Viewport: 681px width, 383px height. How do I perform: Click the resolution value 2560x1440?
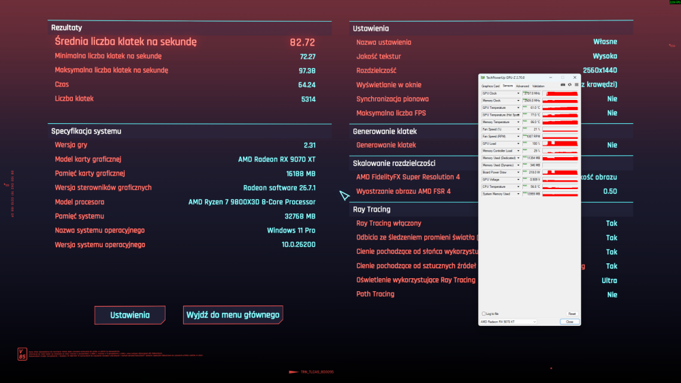pyautogui.click(x=600, y=70)
